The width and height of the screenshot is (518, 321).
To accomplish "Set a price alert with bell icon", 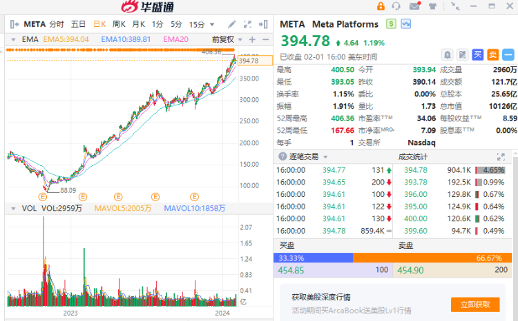I will pyautogui.click(x=448, y=54).
